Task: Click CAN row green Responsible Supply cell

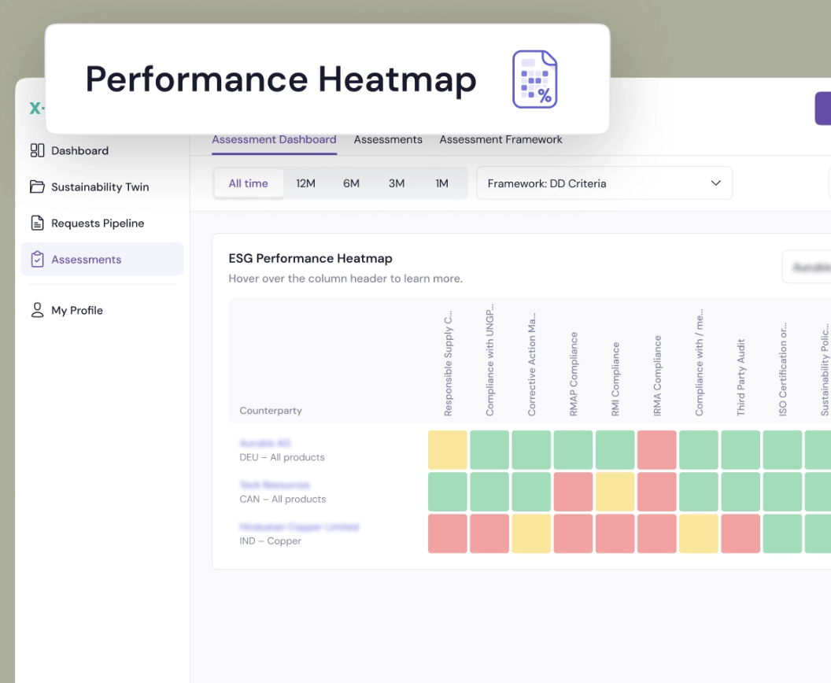Action: (448, 492)
